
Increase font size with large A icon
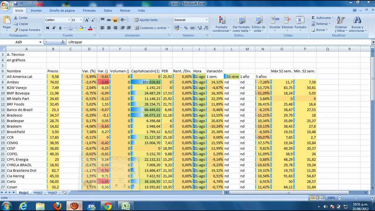87,20
